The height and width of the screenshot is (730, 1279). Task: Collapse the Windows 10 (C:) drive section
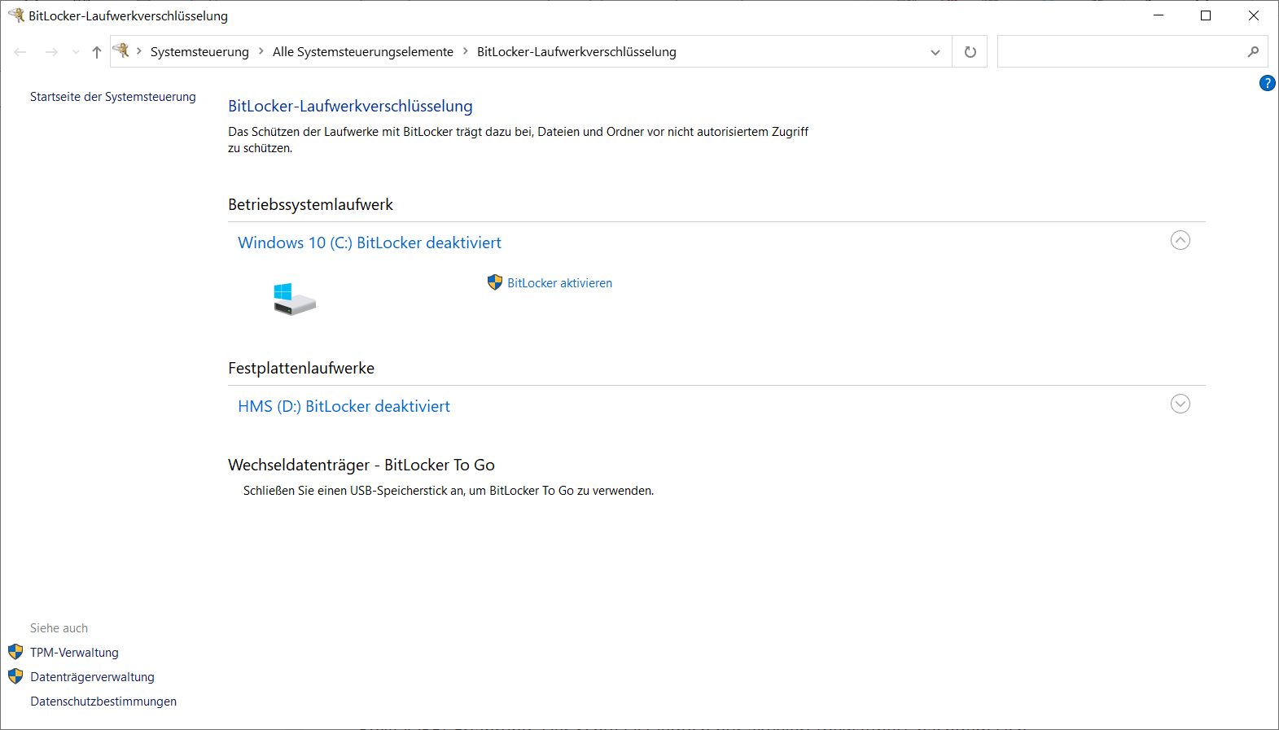click(1180, 240)
